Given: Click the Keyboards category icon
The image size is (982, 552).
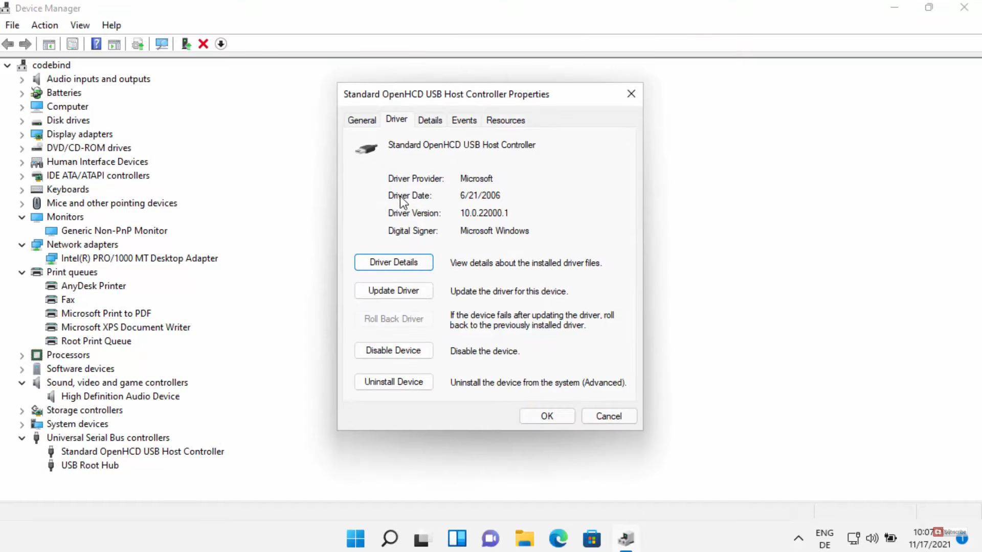Looking at the screenshot, I should point(36,189).
